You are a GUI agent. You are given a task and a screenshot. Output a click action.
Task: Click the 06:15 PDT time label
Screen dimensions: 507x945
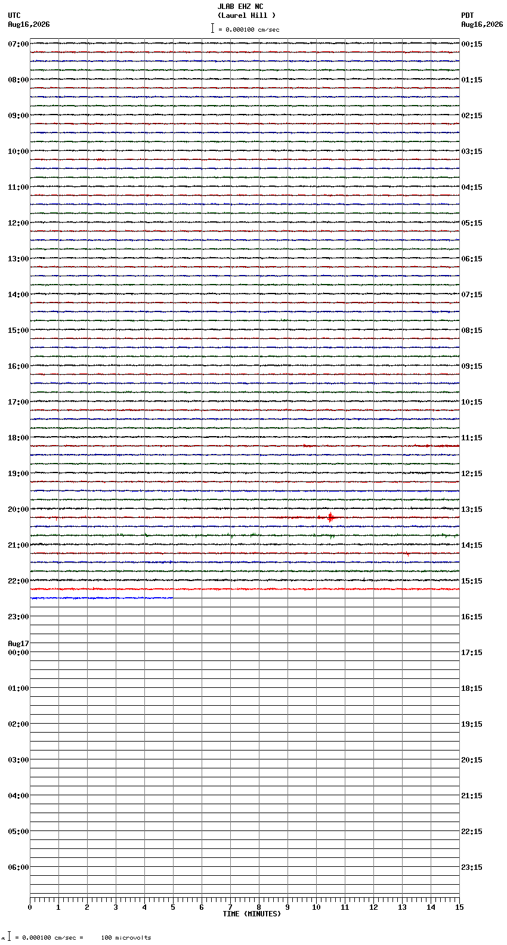[472, 259]
